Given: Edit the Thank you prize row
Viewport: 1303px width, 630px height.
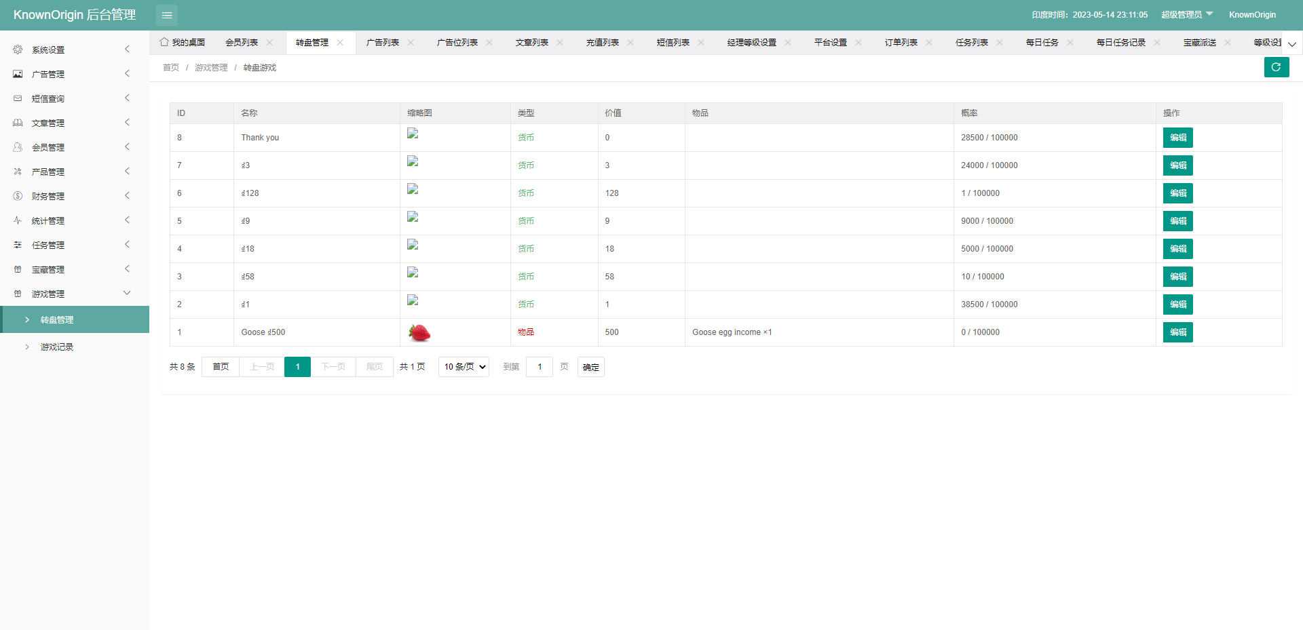Looking at the screenshot, I should [1177, 138].
